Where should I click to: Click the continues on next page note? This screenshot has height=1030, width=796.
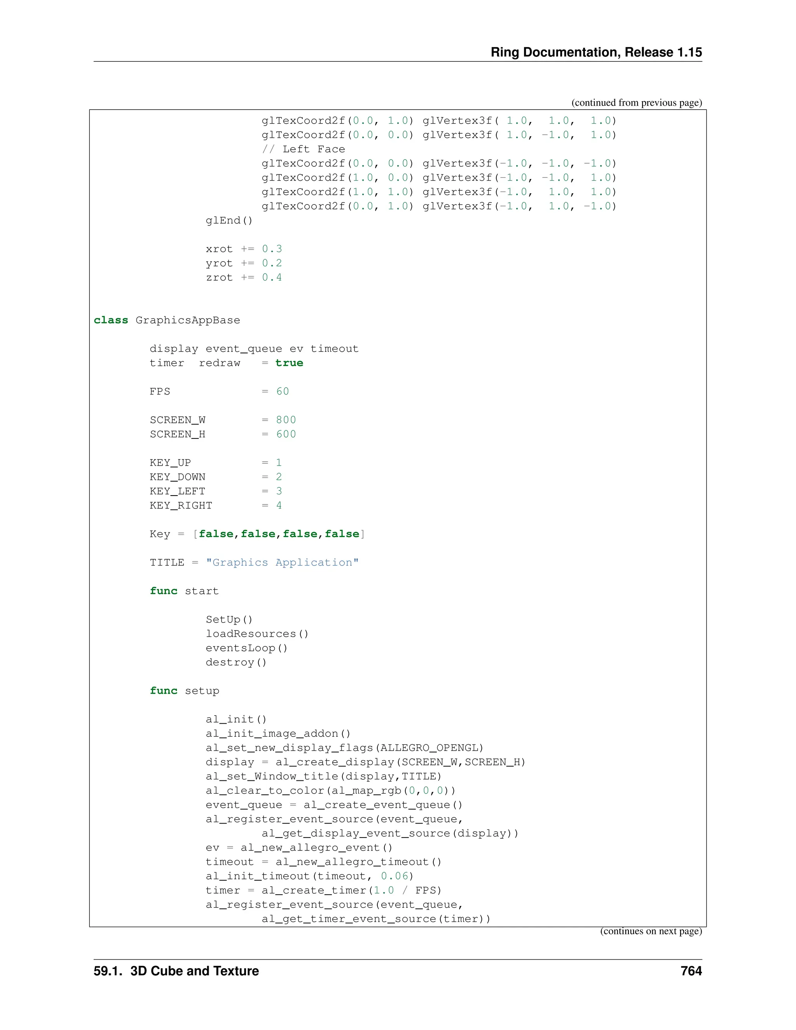(651, 931)
